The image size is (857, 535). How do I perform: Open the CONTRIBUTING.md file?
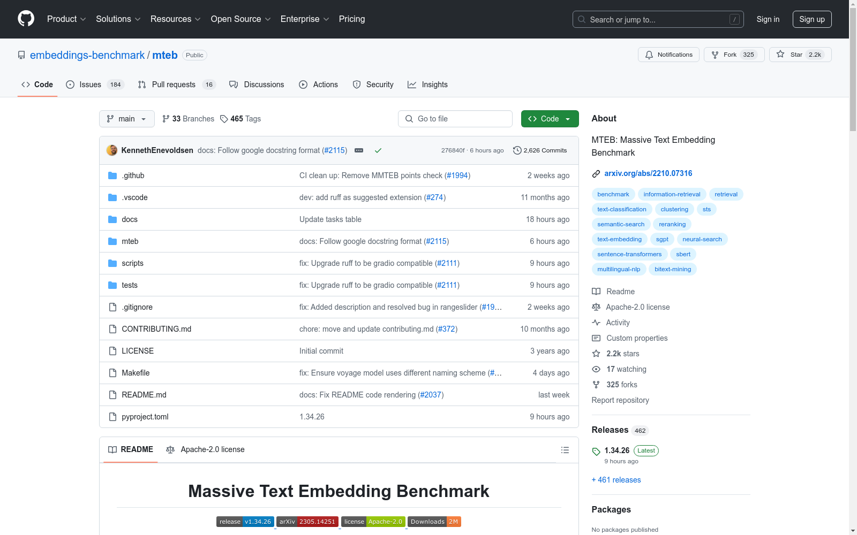(156, 329)
